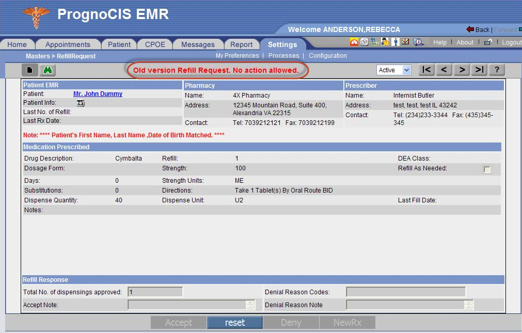Toggle the Refill As Needed checkbox
The height and width of the screenshot is (333, 522).
tap(487, 169)
